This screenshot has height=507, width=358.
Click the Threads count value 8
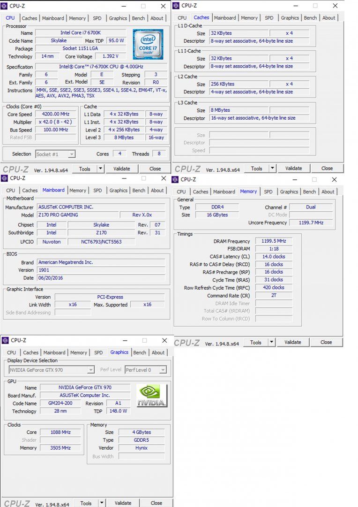tap(159, 154)
